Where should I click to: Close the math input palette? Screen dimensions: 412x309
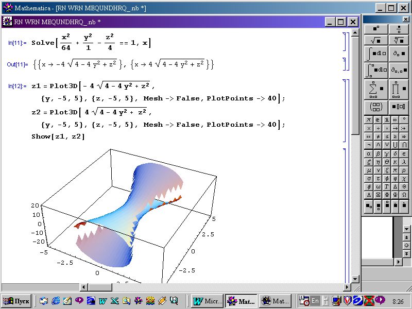tap(405, 19)
